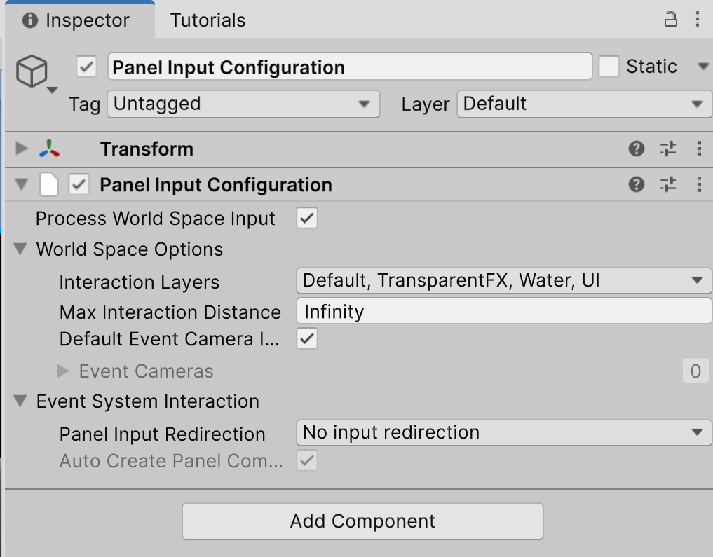Screen dimensions: 713x557
Task: Open Transform's help reference icon
Action: 636,149
